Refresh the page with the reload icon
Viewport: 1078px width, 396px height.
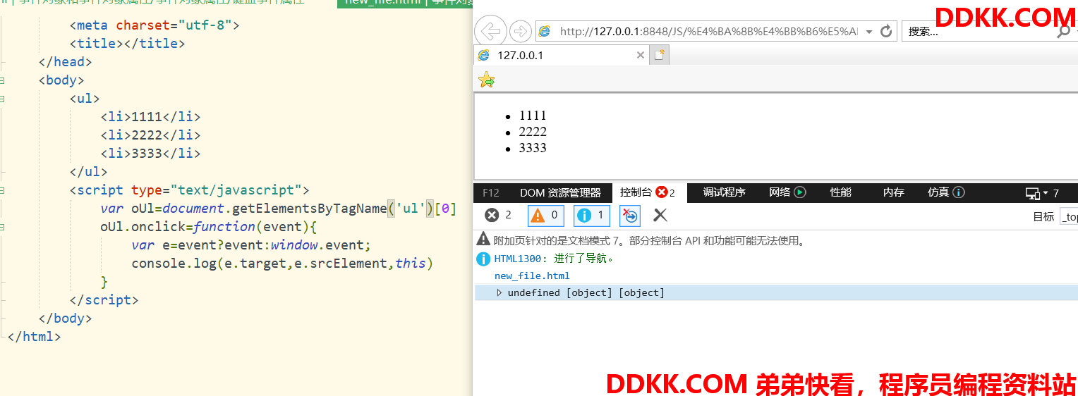tap(887, 31)
